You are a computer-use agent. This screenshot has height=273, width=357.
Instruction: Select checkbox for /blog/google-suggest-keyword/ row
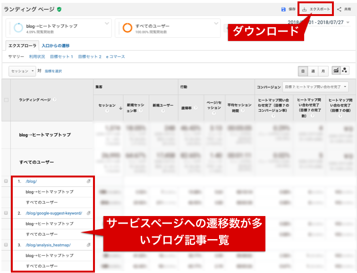click(6, 213)
